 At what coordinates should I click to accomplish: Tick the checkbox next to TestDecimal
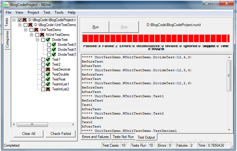click(x=43, y=70)
